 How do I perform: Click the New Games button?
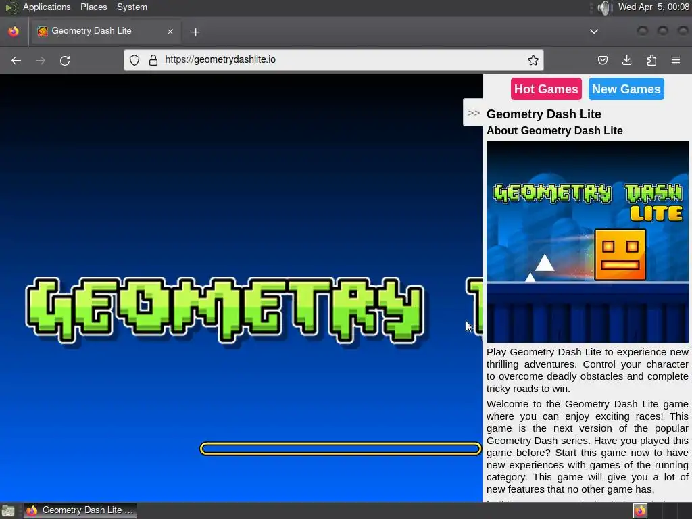coord(626,89)
